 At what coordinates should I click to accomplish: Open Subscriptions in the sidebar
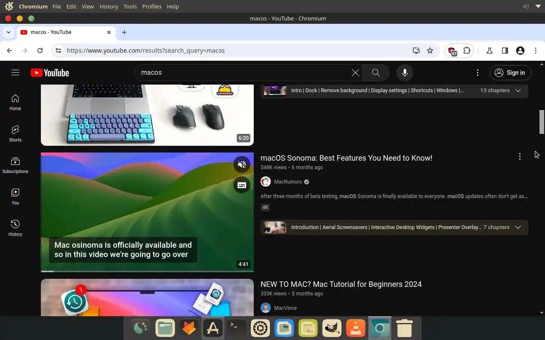pos(15,165)
